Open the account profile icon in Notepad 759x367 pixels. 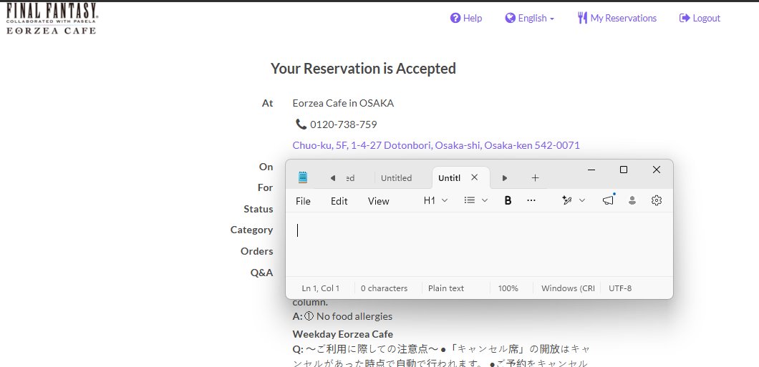point(632,200)
